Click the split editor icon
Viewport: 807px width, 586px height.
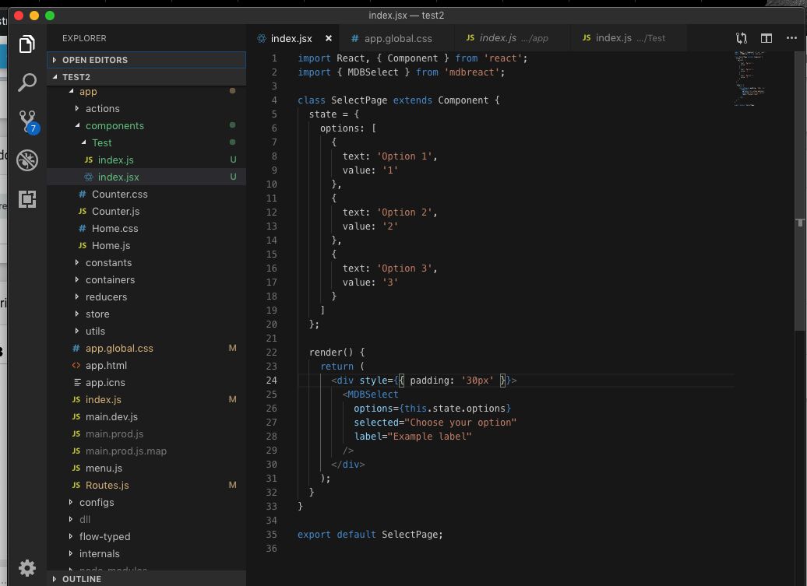tap(766, 38)
